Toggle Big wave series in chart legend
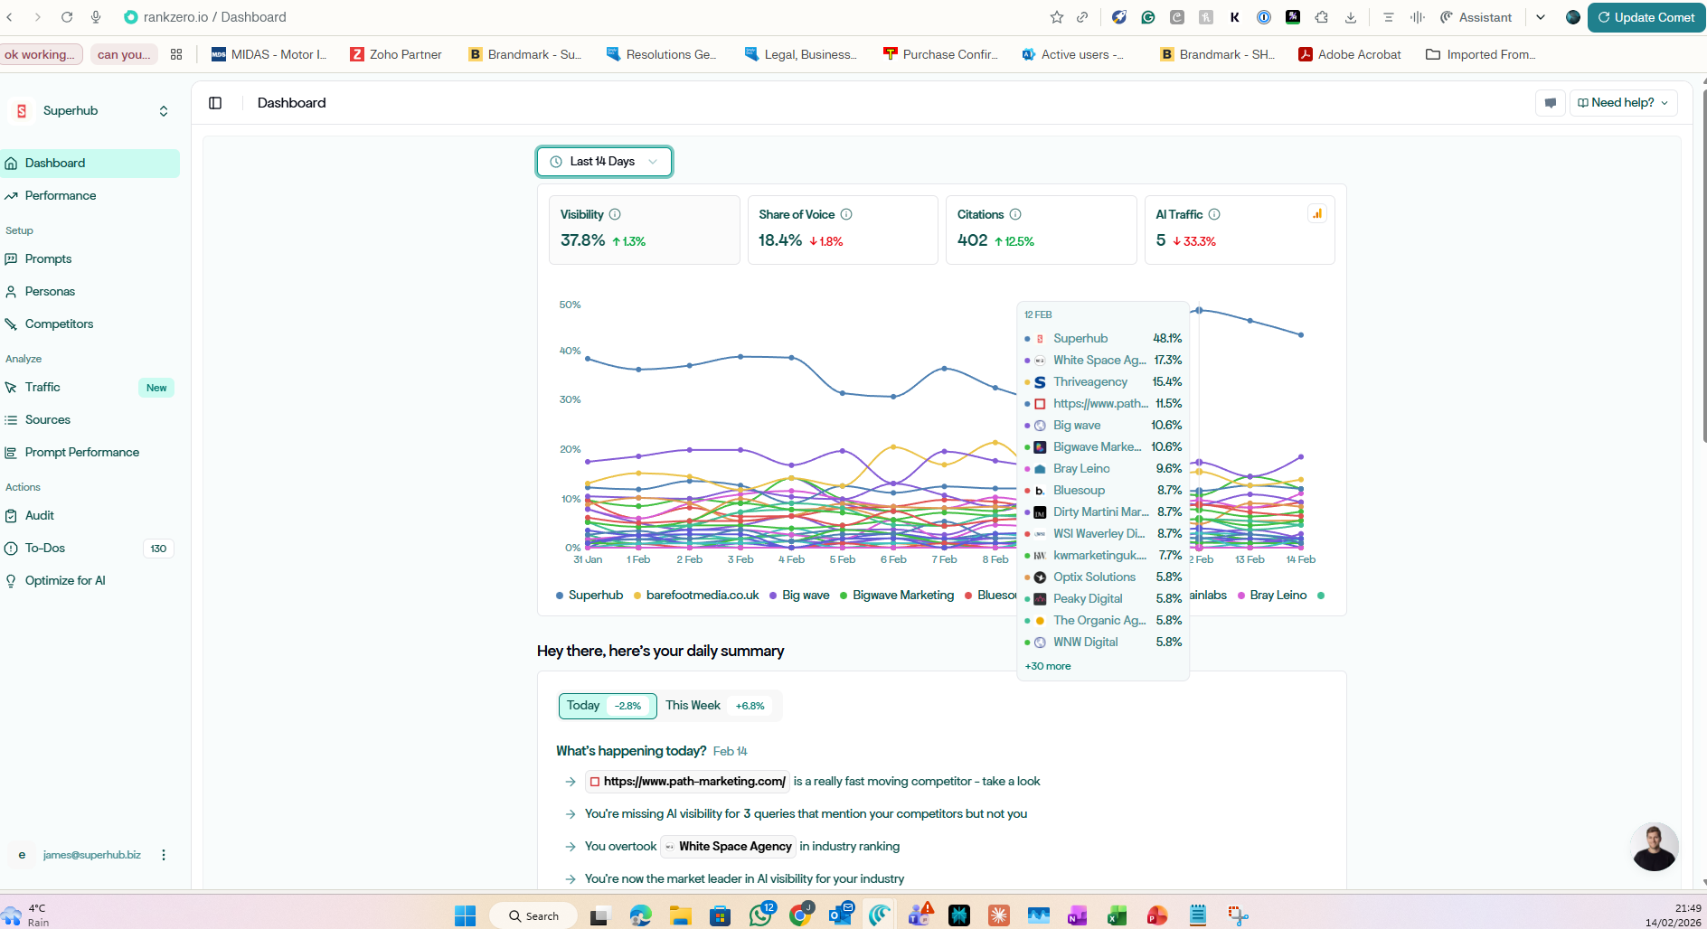This screenshot has width=1707, height=929. click(x=799, y=596)
